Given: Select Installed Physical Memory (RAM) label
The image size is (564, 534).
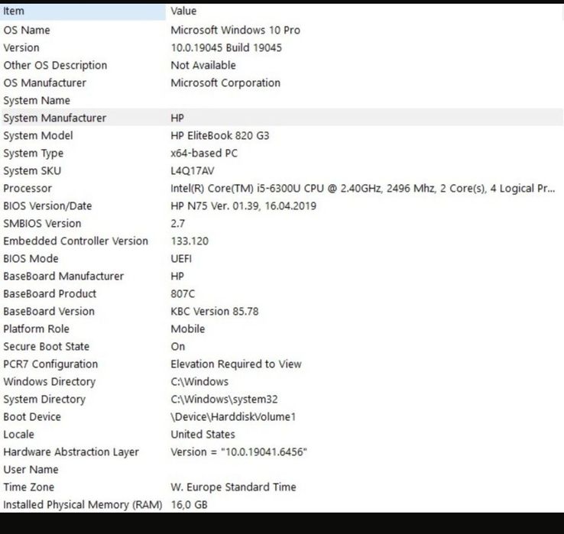Looking at the screenshot, I should pos(83,505).
